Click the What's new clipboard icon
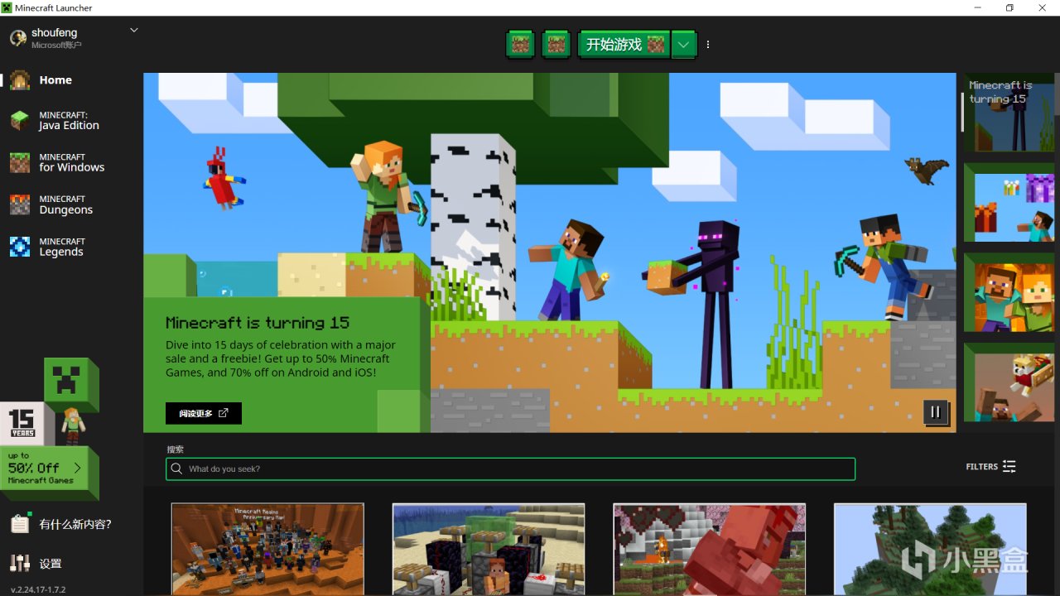The image size is (1060, 596). point(20,524)
